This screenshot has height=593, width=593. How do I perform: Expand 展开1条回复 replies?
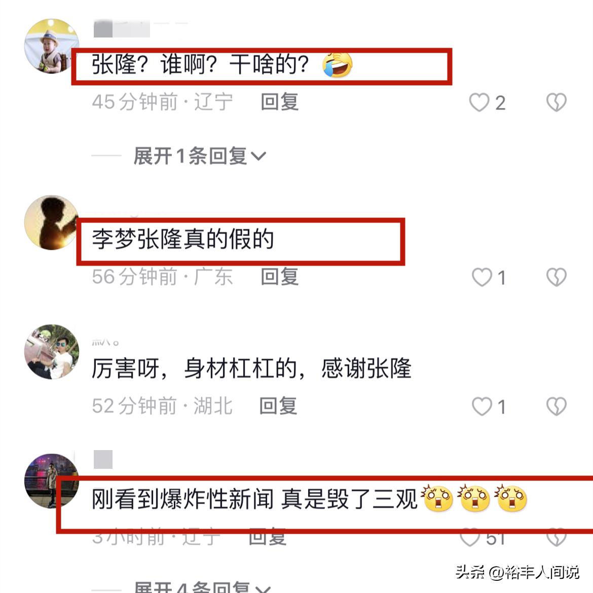(x=200, y=156)
